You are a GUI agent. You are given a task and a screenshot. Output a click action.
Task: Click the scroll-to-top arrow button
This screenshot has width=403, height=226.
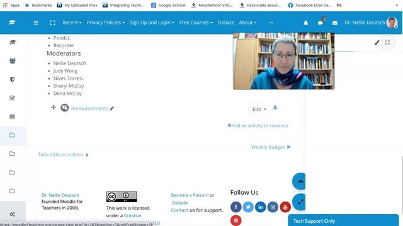299,181
